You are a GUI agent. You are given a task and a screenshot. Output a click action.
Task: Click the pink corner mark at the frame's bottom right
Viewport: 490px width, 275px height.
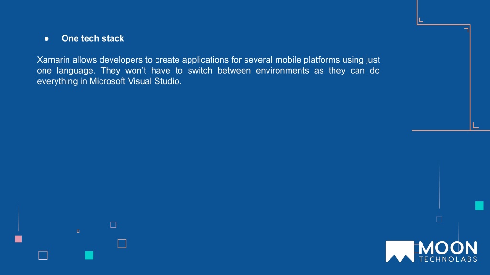click(x=475, y=126)
